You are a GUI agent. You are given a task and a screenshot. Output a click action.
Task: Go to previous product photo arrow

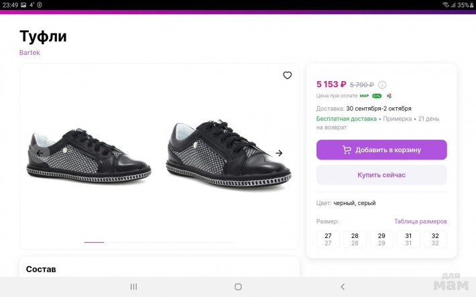click(40, 153)
